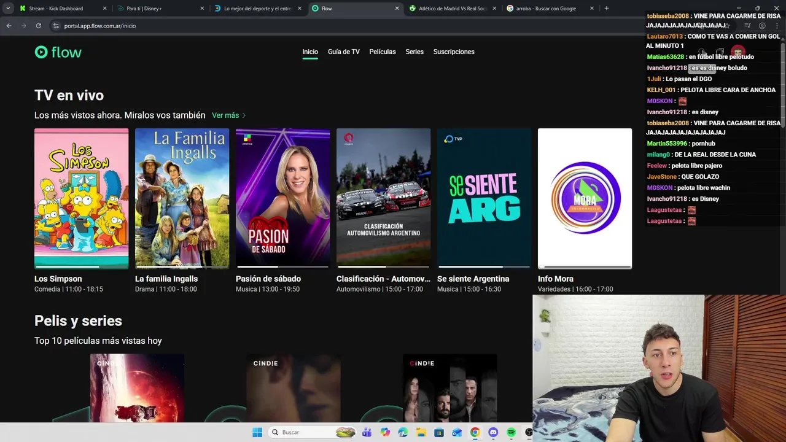This screenshot has height=442, width=786.
Task: Switch to Google Chrome in the taskbar
Action: click(x=475, y=432)
